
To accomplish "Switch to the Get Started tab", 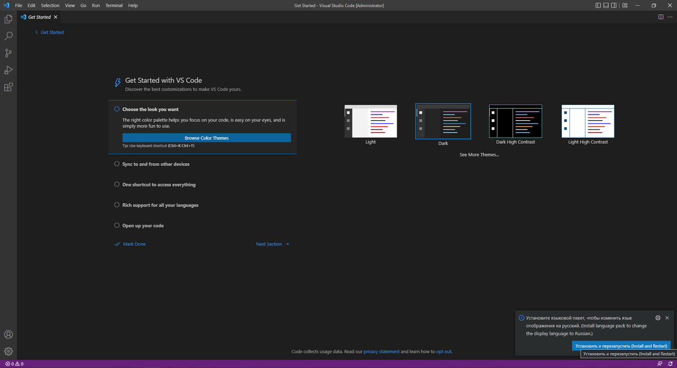I will [x=37, y=16].
